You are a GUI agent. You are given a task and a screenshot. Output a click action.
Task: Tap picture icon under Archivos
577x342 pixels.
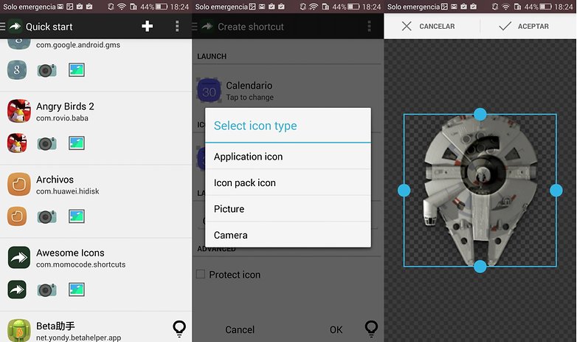(x=77, y=216)
